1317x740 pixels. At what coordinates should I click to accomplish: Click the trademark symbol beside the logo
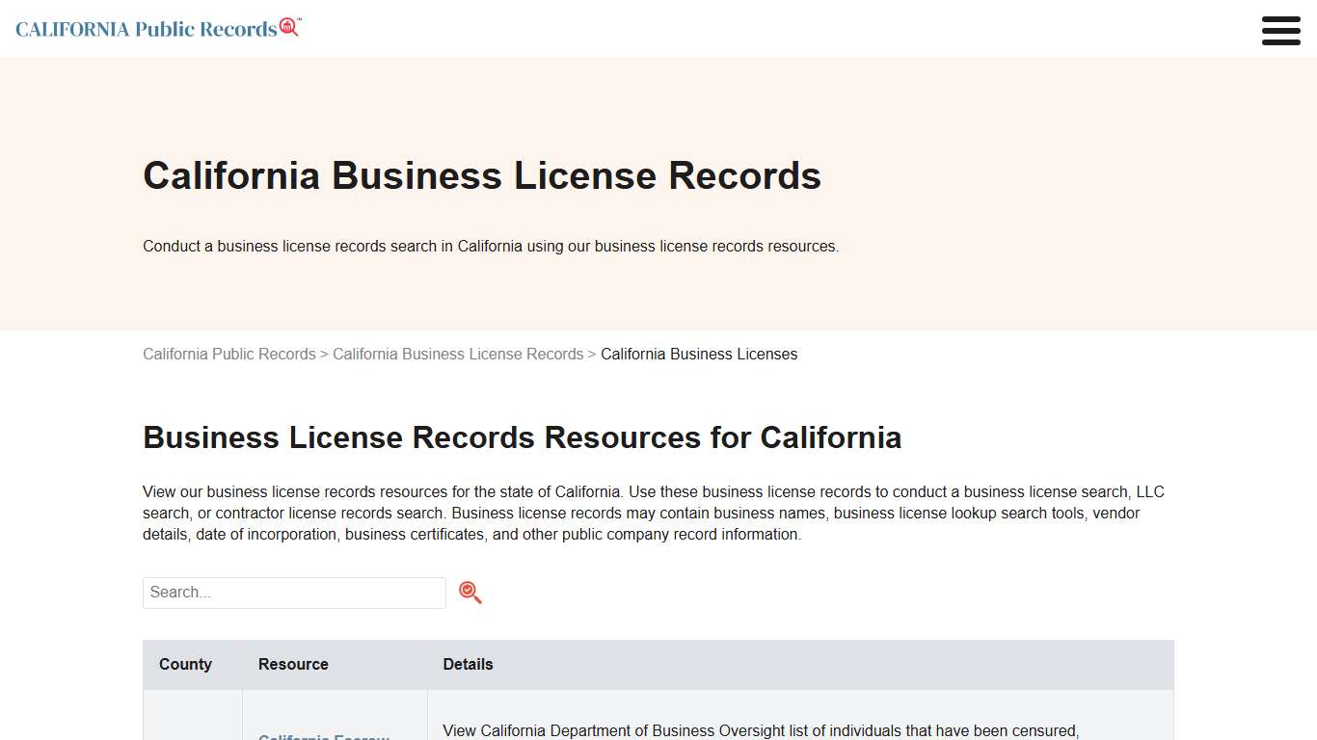click(x=301, y=19)
